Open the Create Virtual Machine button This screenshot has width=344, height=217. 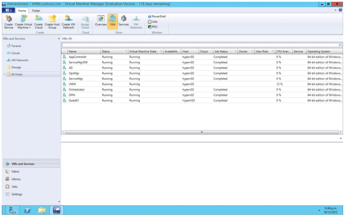(24, 22)
